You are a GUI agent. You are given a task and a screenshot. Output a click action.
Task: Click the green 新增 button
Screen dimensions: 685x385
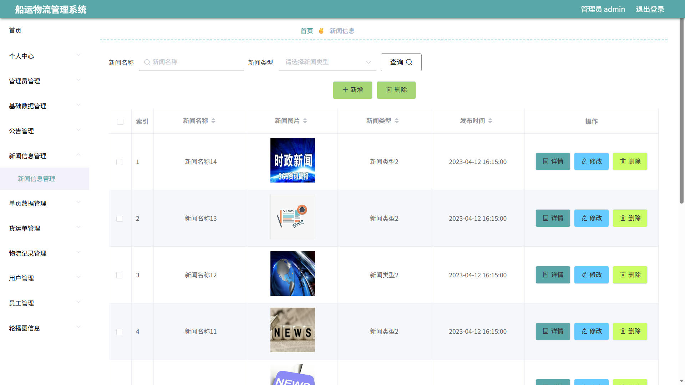click(352, 90)
